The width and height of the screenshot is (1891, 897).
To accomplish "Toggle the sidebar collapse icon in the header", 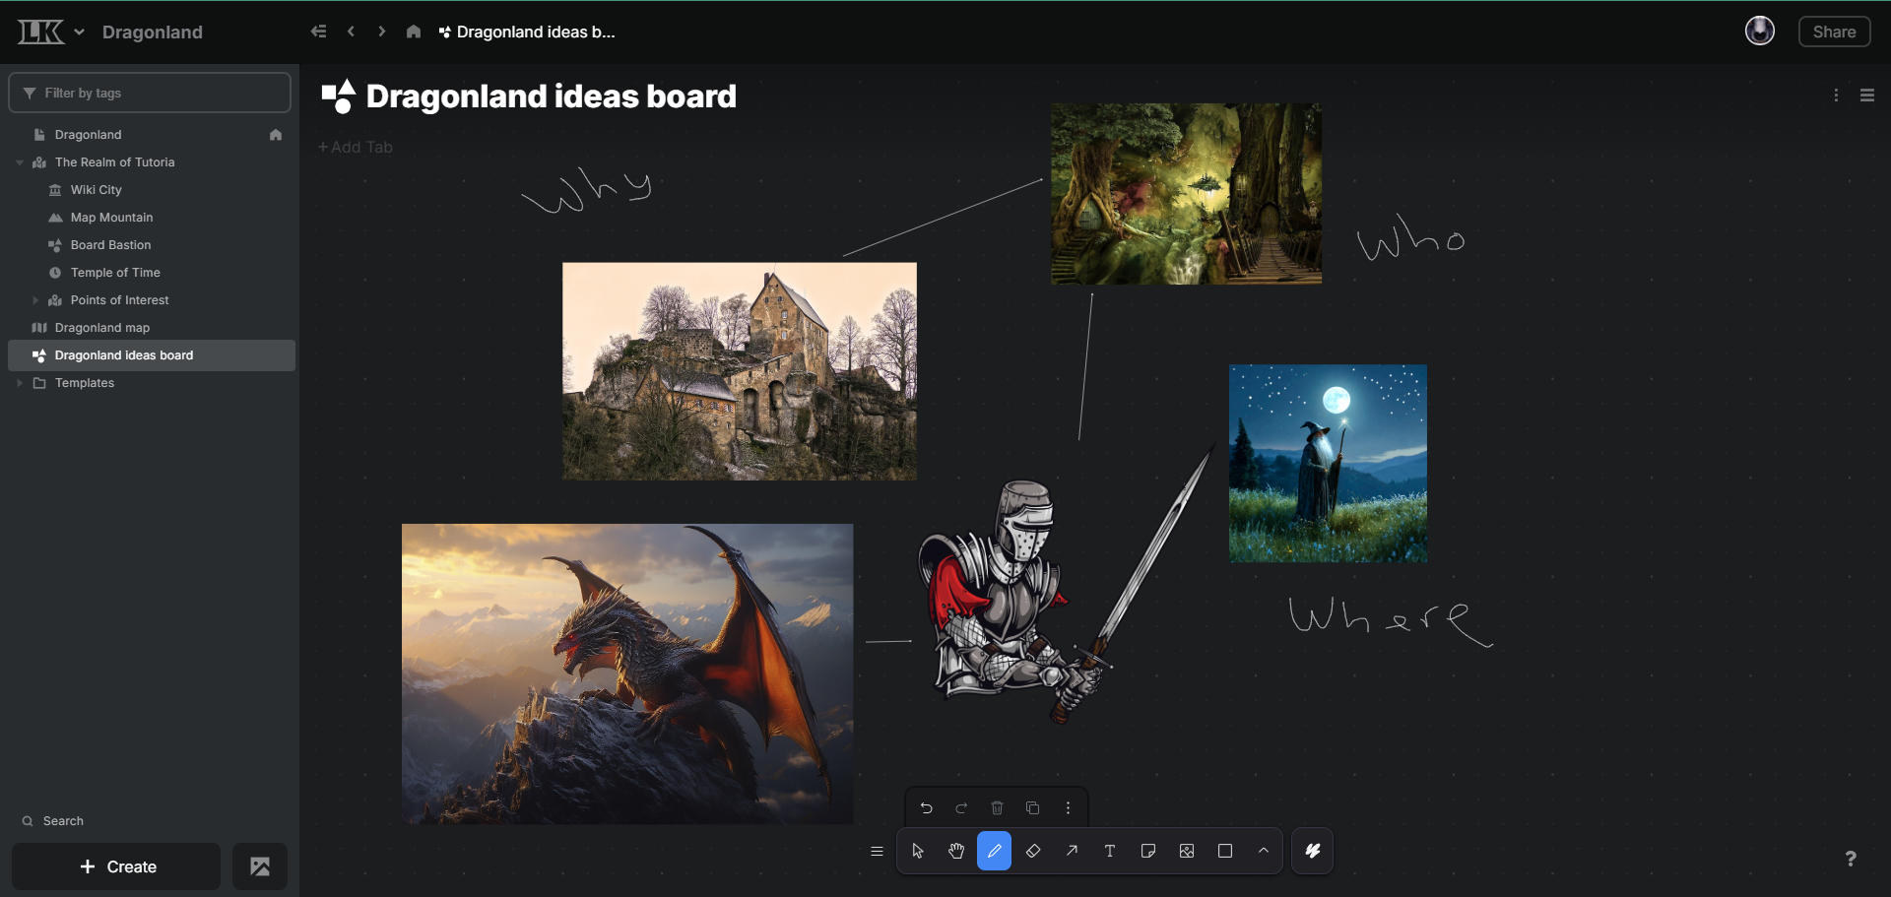I will tap(318, 31).
